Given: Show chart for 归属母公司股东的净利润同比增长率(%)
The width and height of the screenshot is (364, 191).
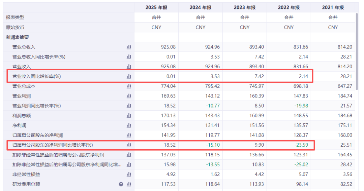Looking at the screenshot, I should (129, 145).
